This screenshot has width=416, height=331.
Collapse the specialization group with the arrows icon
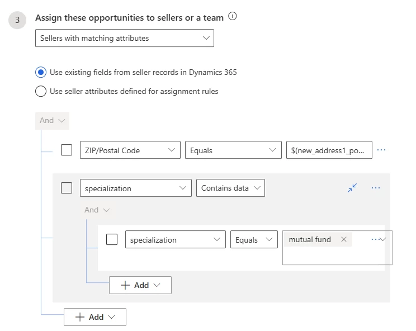[x=352, y=188]
